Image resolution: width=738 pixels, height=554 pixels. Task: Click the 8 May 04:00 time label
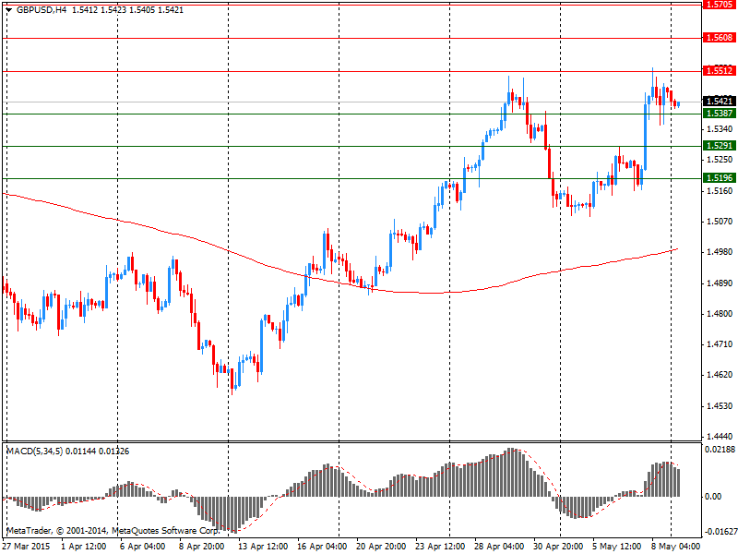676,547
